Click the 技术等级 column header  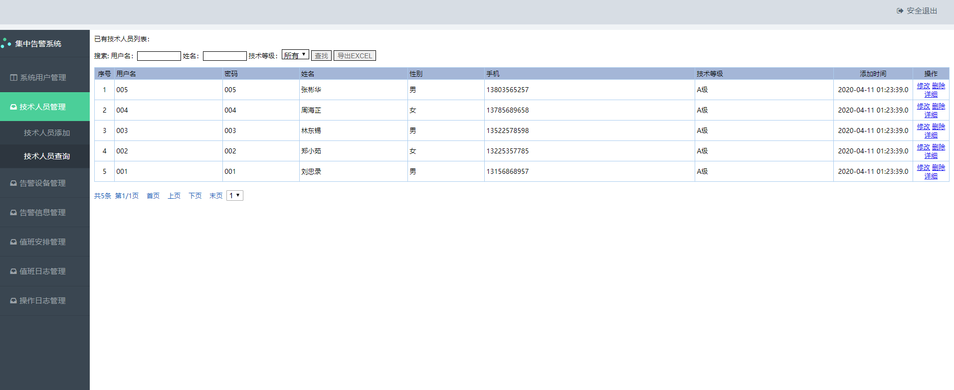click(x=764, y=74)
